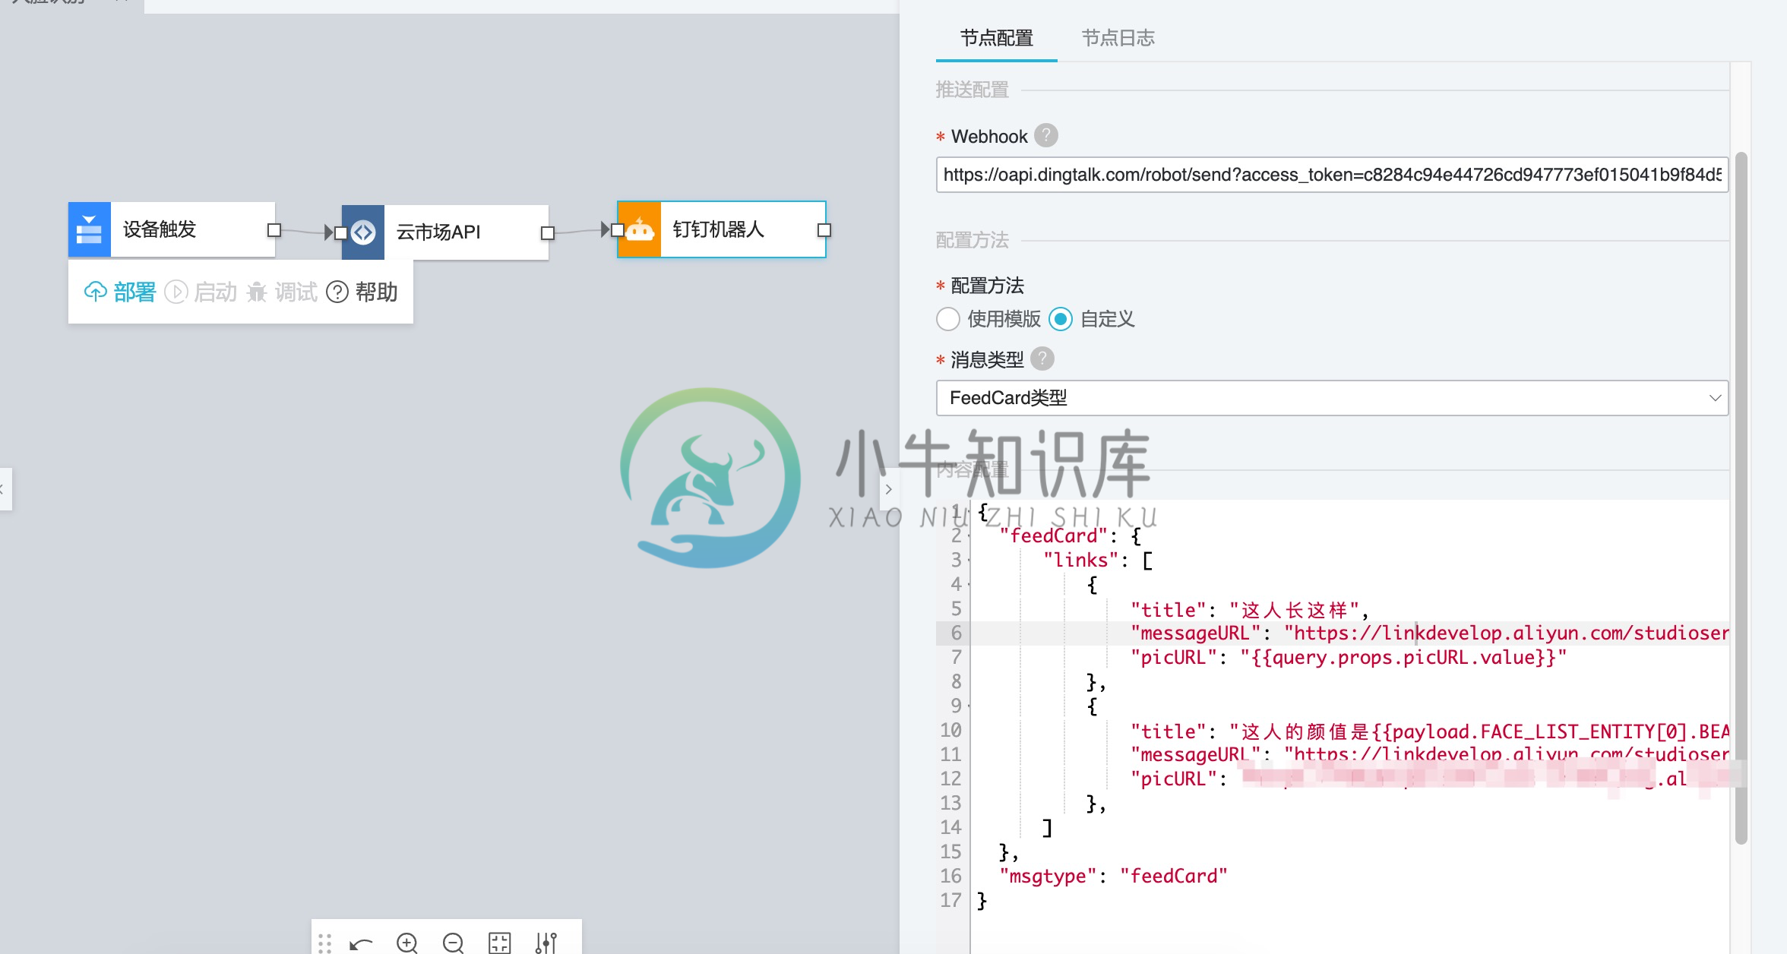Switch to the 节点配置 tab
This screenshot has width=1787, height=954.
996,38
